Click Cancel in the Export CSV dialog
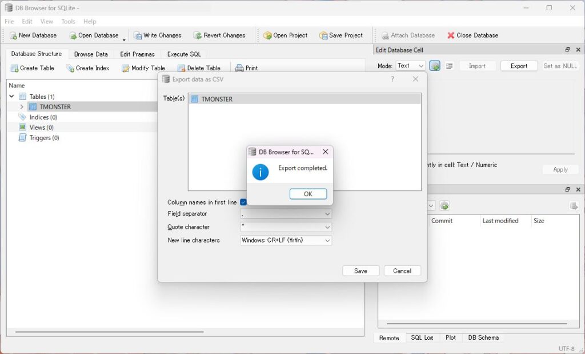This screenshot has height=354, width=585. pos(402,271)
